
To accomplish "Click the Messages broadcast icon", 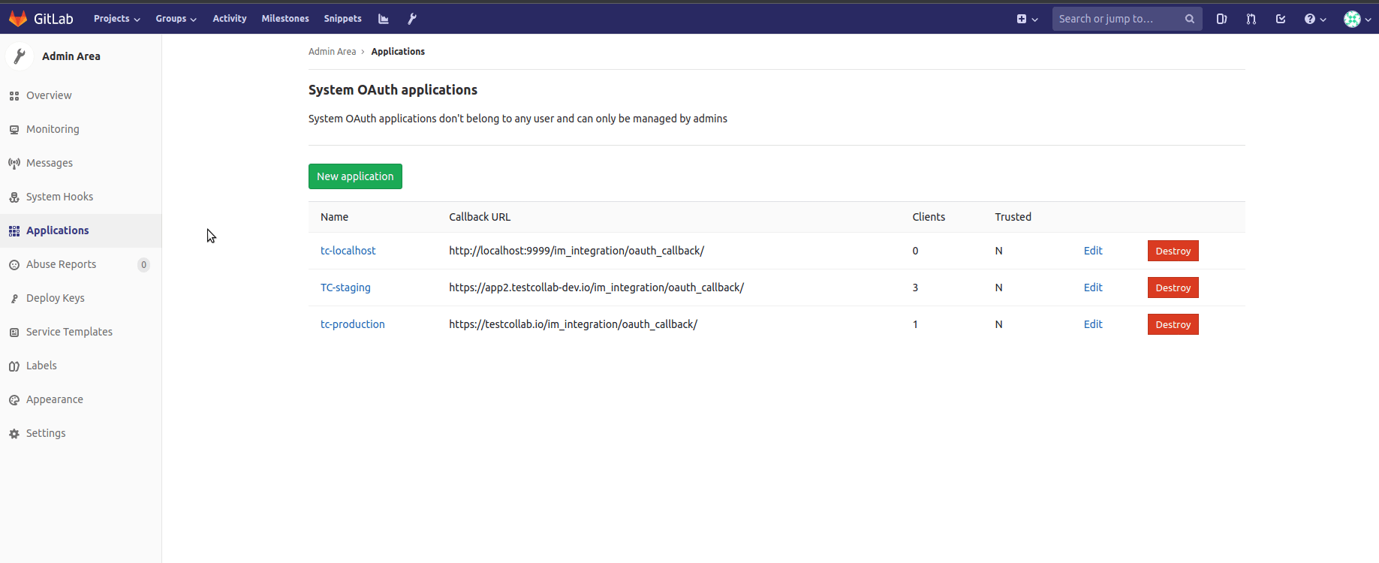I will click(14, 164).
